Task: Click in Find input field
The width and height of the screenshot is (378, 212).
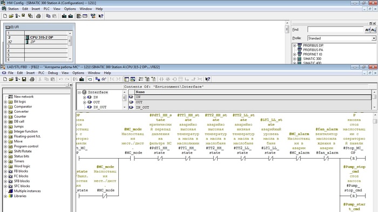Action: [335, 30]
